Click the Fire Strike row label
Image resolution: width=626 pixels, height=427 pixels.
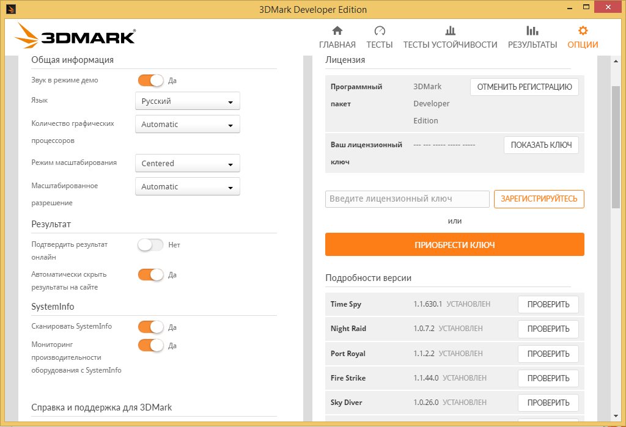(x=348, y=378)
